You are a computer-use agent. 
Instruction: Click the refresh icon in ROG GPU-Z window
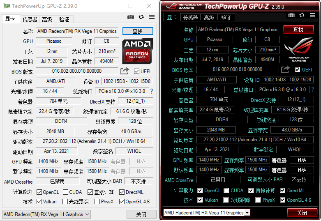(x=302, y=15)
